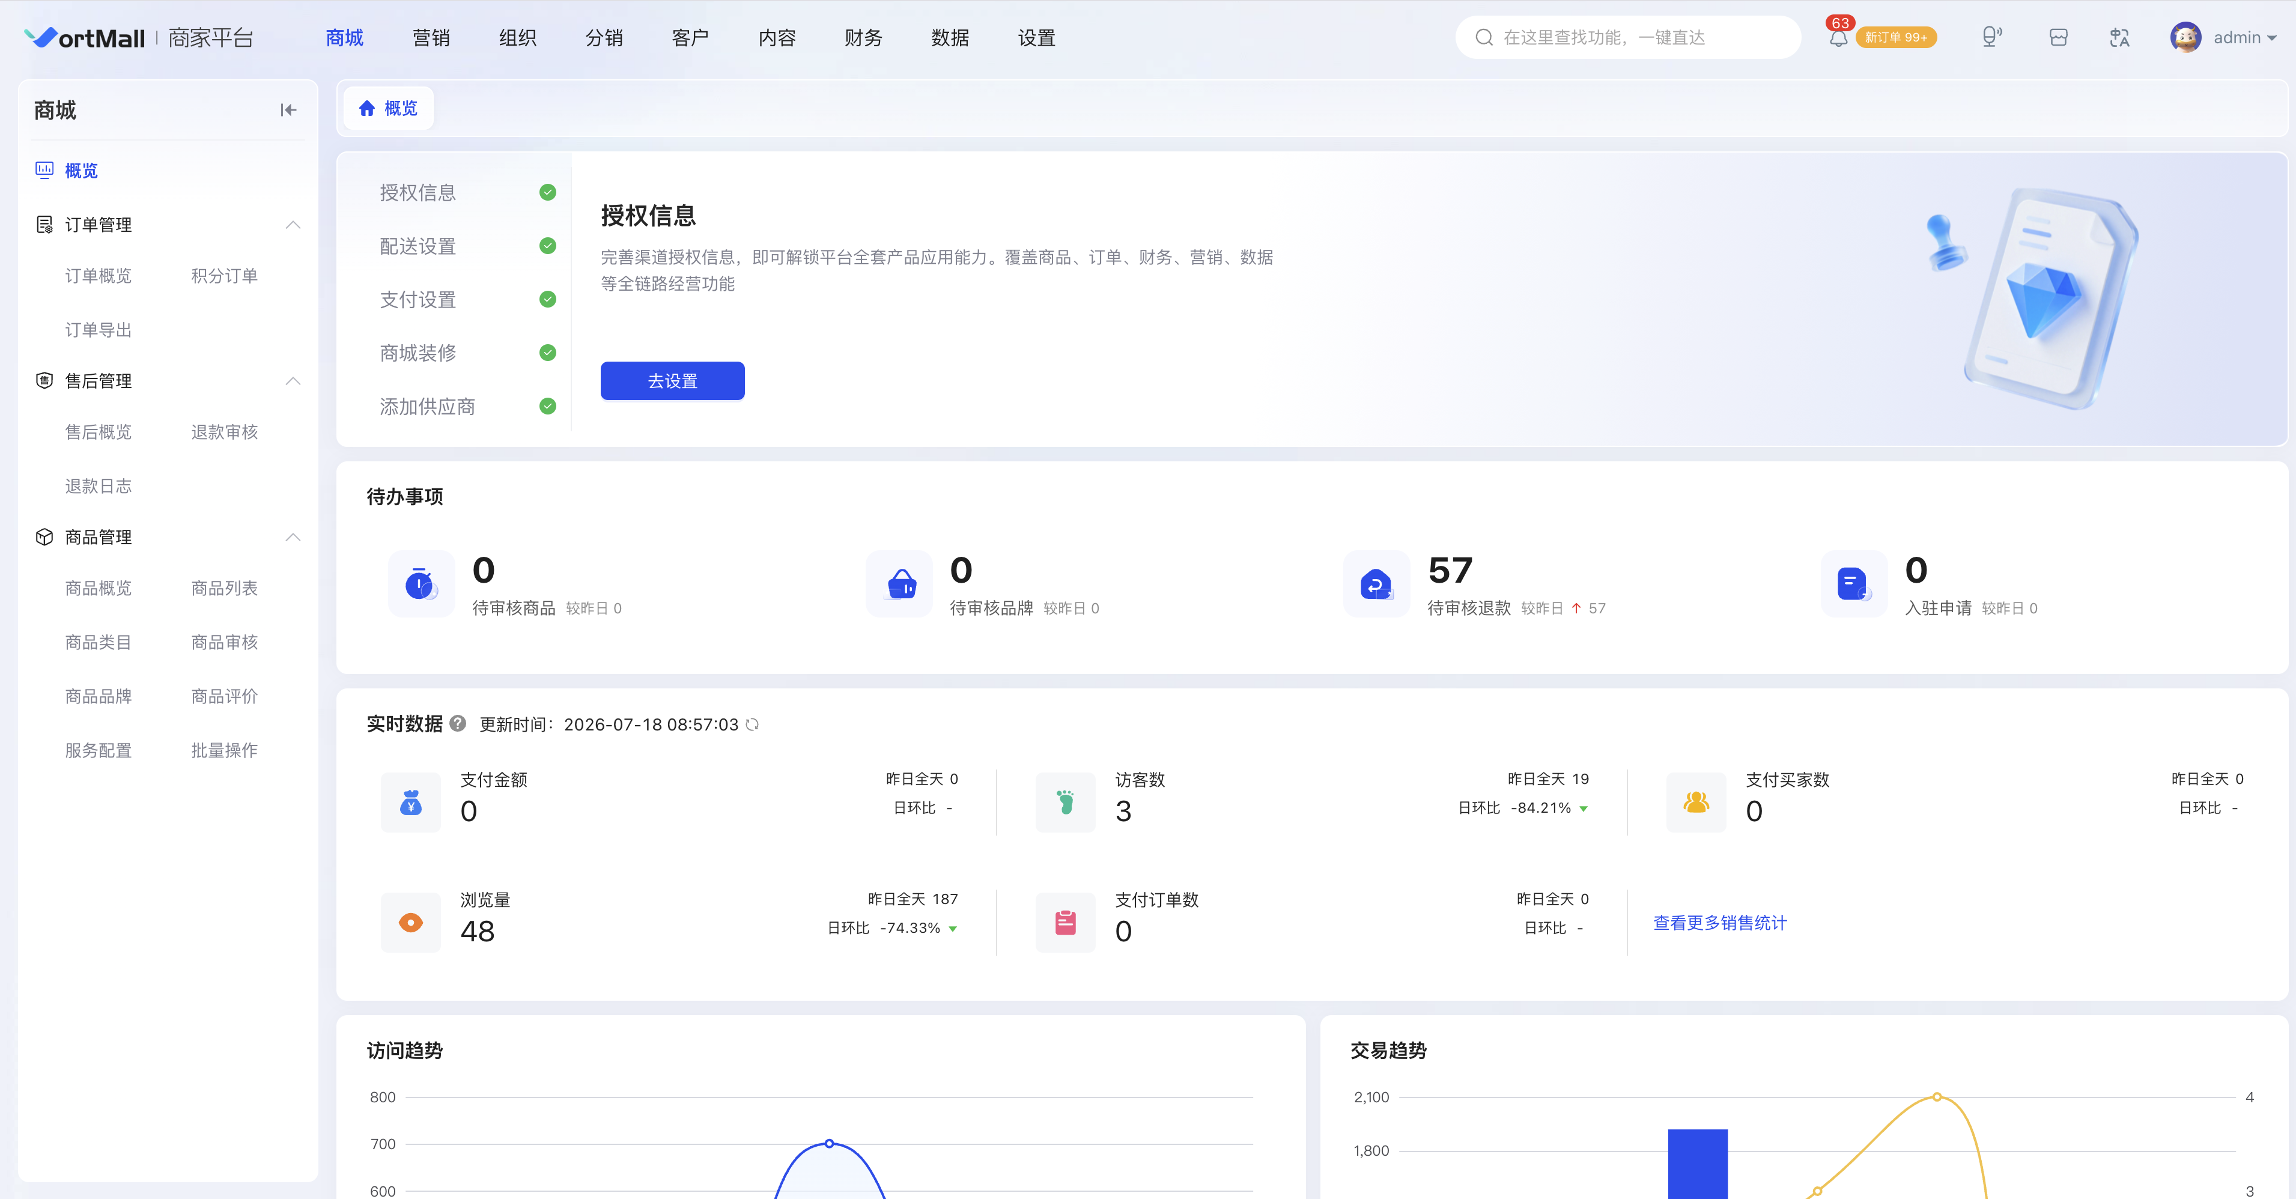Click the 浏览量 eye icon

coord(411,923)
